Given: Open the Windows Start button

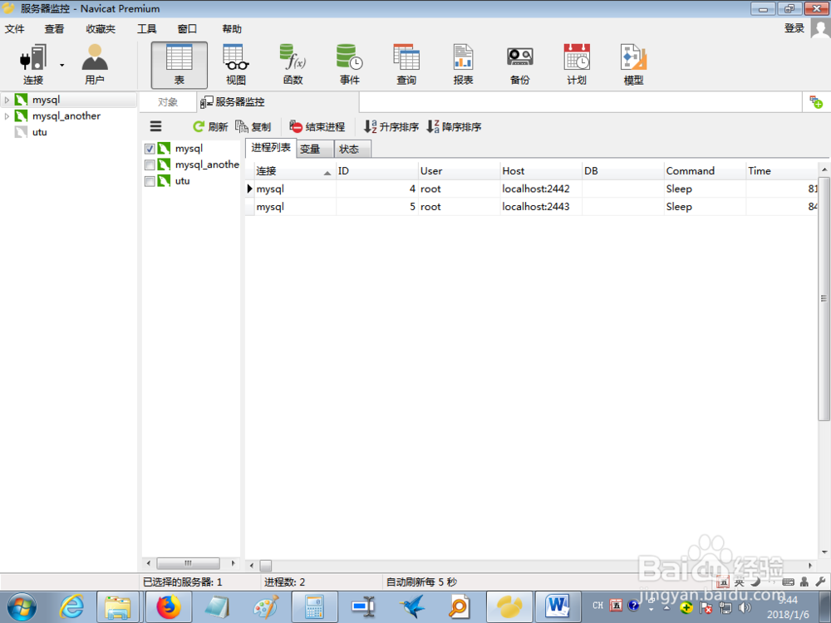Looking at the screenshot, I should tap(21, 607).
